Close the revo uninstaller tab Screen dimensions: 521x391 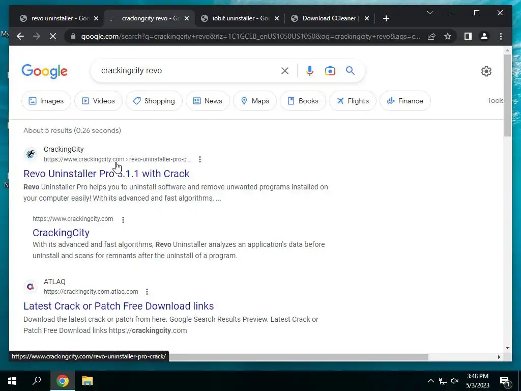click(96, 19)
